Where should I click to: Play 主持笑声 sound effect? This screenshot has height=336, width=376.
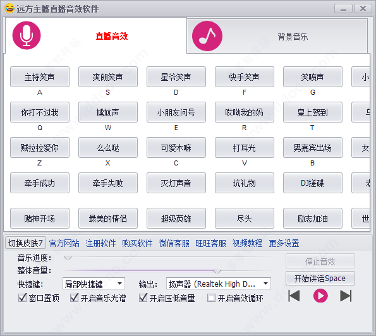point(40,77)
